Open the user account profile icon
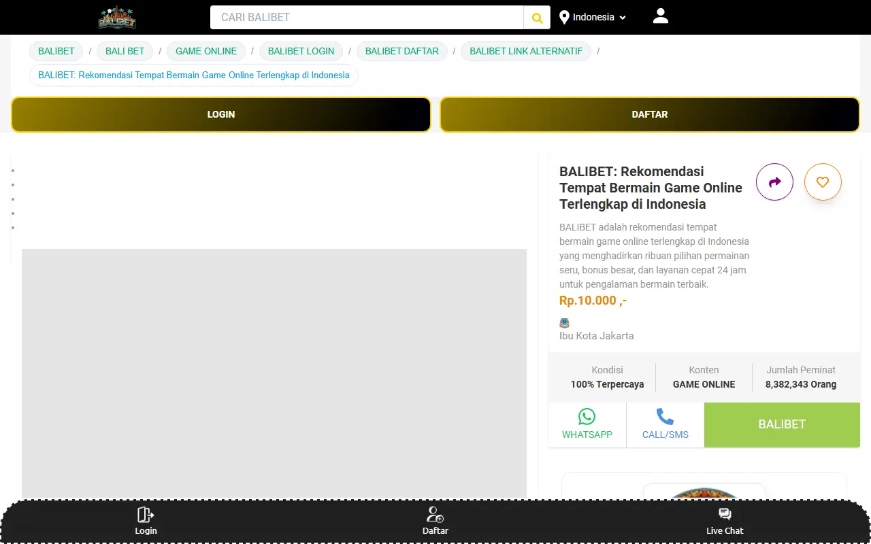The width and height of the screenshot is (871, 544). [x=661, y=16]
